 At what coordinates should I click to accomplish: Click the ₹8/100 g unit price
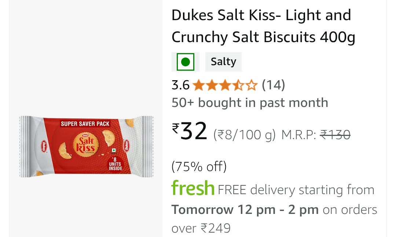244,135
